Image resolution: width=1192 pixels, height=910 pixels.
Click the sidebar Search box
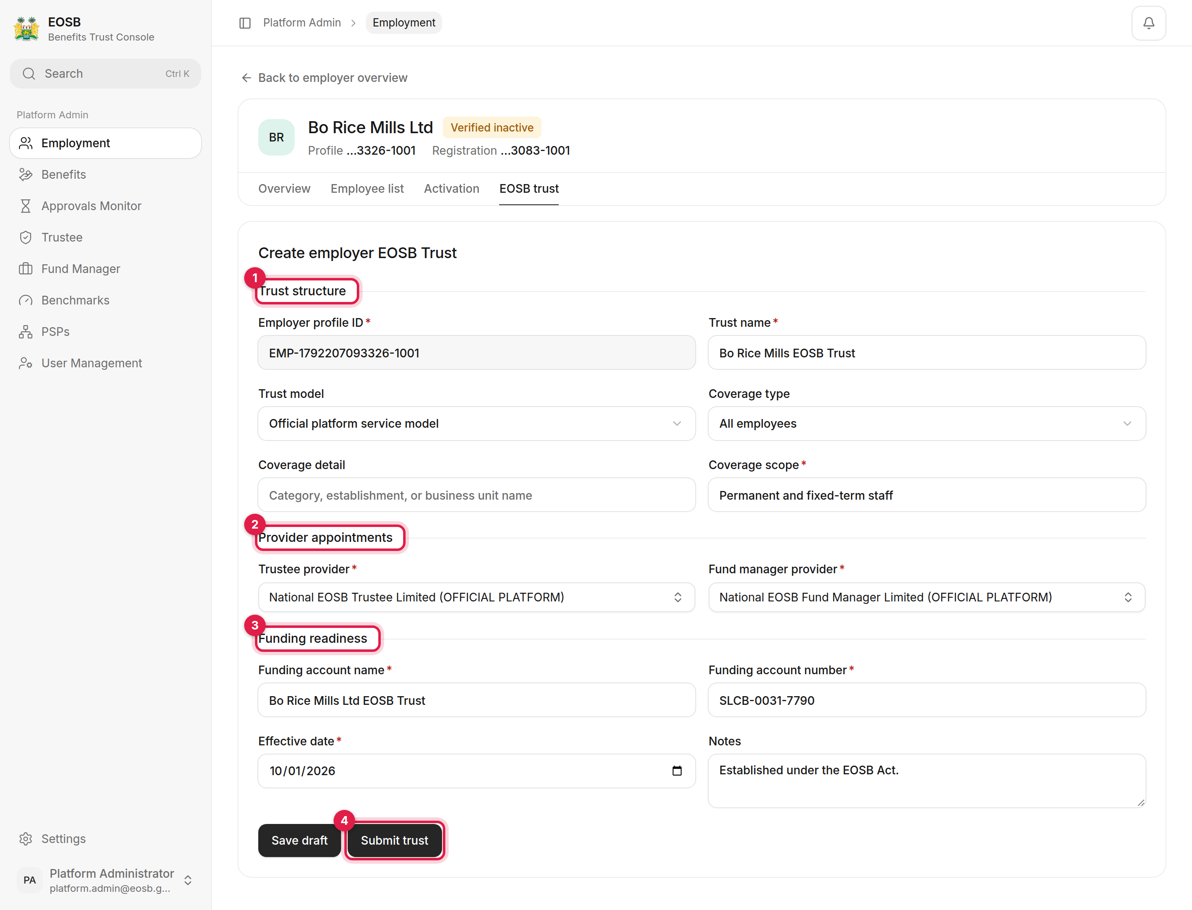tap(105, 74)
